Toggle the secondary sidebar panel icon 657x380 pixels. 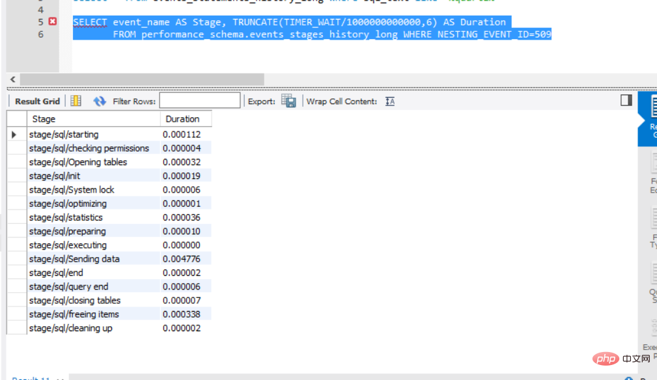pos(626,100)
